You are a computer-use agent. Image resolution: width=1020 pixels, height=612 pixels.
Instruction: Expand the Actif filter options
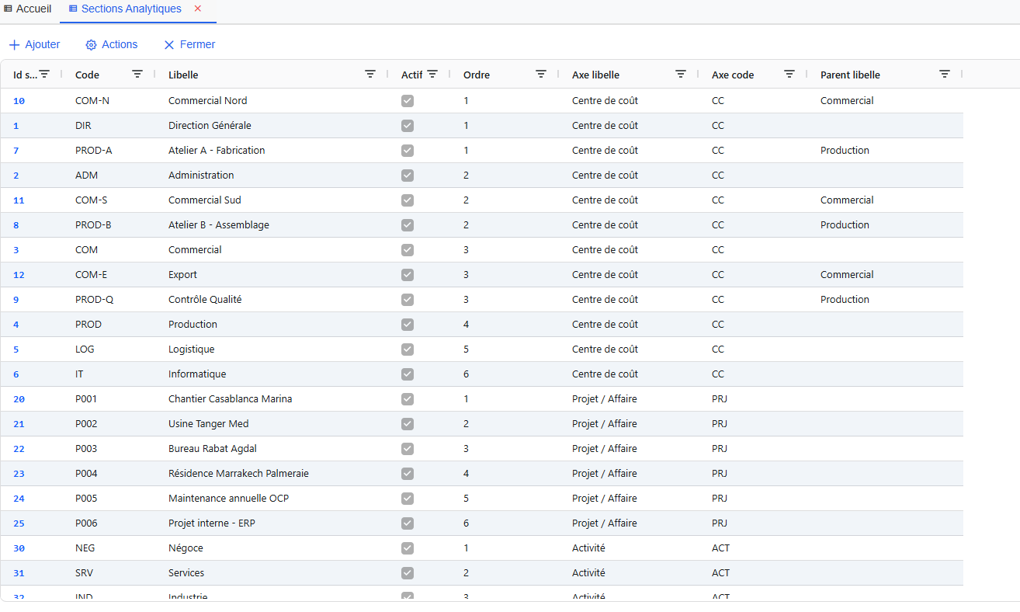433,74
